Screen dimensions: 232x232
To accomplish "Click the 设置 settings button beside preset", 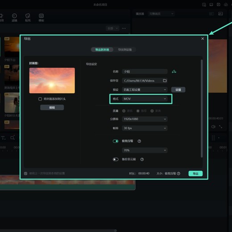I will click(178, 90).
